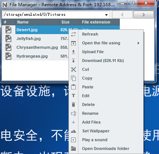Viewport: 159px width, 154px height.
Task: Click the Upload File arrow icon
Action: [73, 52]
